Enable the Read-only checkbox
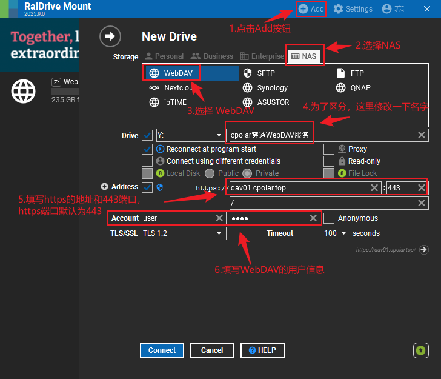The width and height of the screenshot is (441, 379). point(329,161)
